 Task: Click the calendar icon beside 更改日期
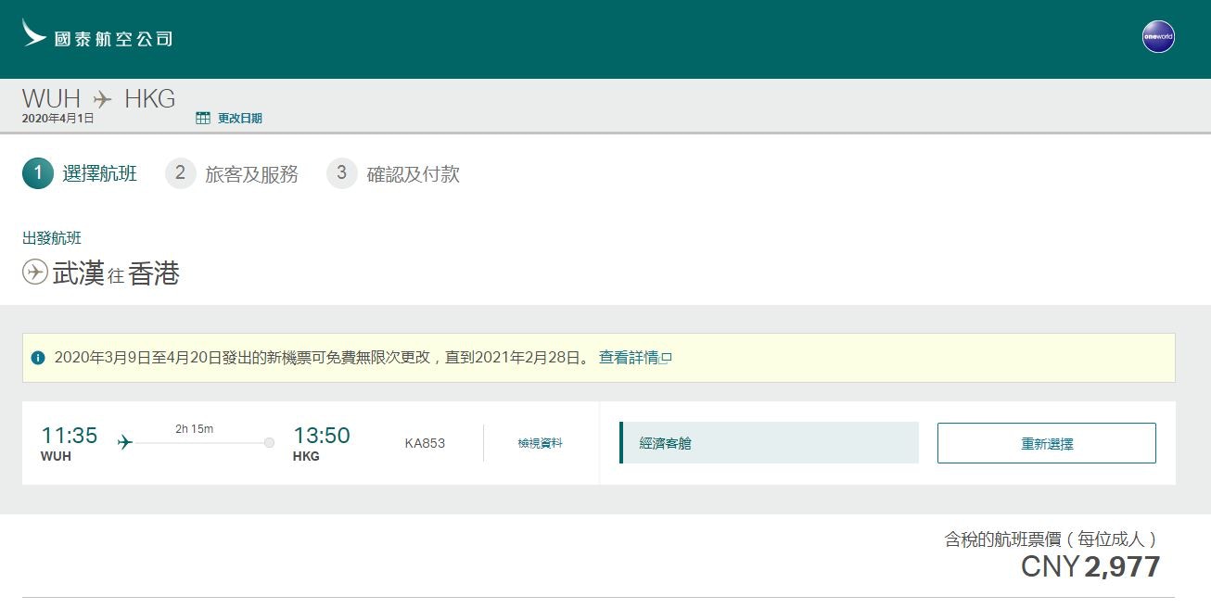tap(203, 118)
